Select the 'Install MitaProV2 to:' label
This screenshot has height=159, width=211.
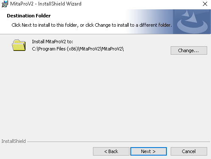point(52,42)
